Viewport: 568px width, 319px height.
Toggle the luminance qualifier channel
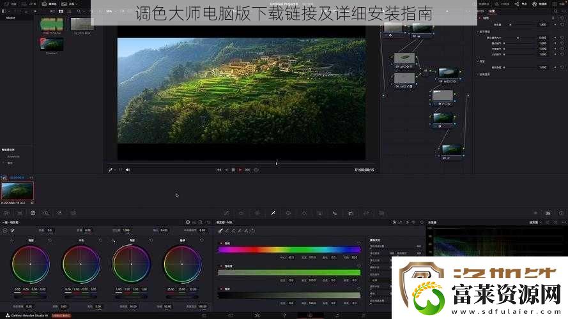pos(221,289)
